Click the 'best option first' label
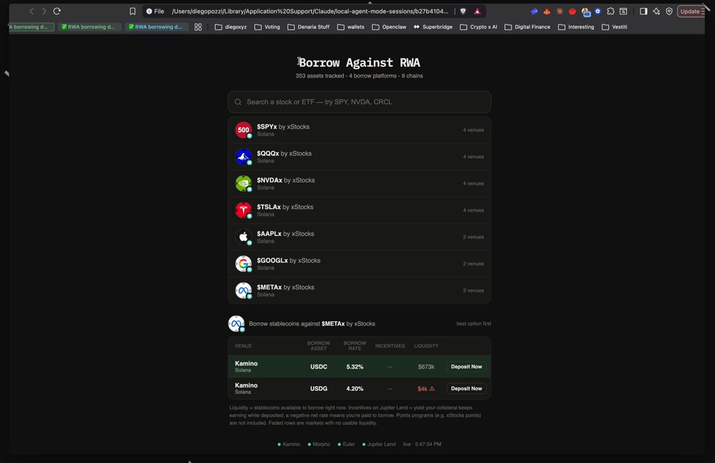The height and width of the screenshot is (463, 715). (474, 323)
